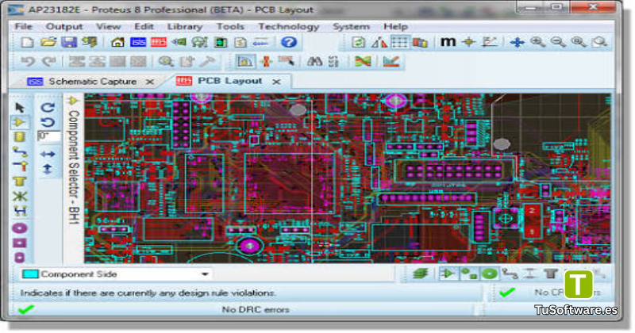Click the pan/center view cross-arrows icon

pyautogui.click(x=518, y=42)
